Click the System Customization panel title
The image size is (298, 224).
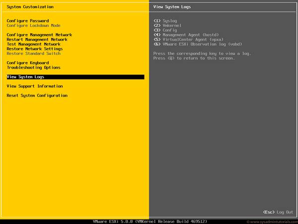[x=30, y=7]
